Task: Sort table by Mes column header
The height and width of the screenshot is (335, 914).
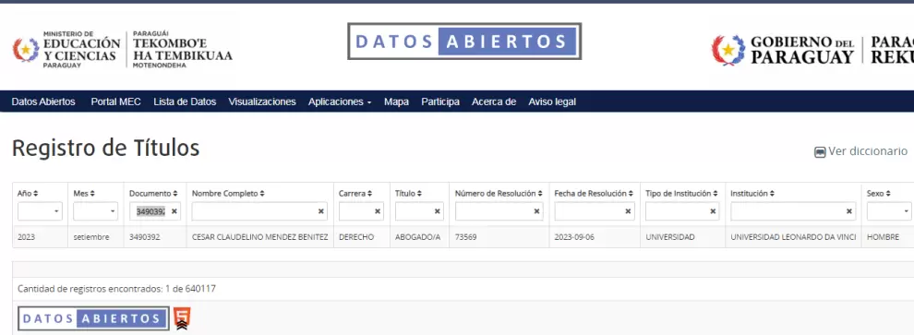Action: pos(84,194)
